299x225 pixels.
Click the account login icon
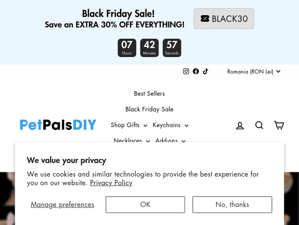(x=240, y=125)
